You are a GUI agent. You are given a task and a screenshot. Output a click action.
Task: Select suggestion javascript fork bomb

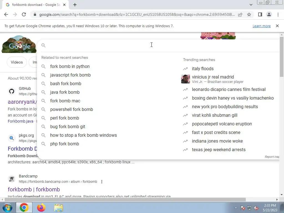click(70, 75)
